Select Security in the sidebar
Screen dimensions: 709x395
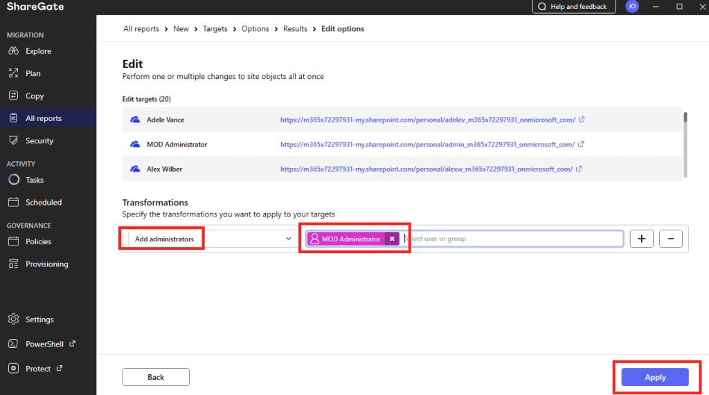tap(39, 140)
